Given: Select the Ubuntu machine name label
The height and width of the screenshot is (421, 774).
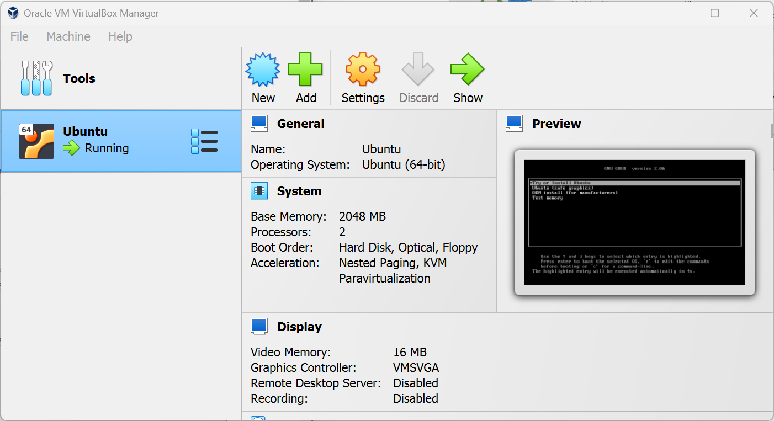Looking at the screenshot, I should pyautogui.click(x=86, y=131).
